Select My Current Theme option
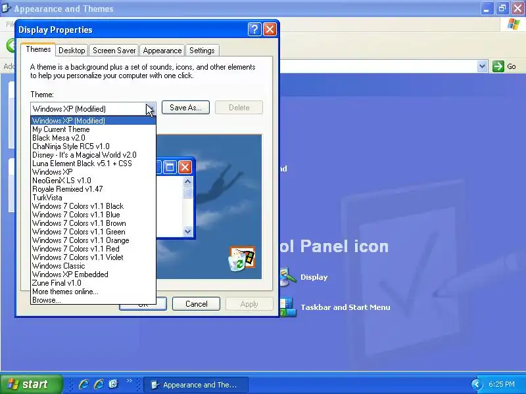The width and height of the screenshot is (526, 394). click(x=93, y=129)
